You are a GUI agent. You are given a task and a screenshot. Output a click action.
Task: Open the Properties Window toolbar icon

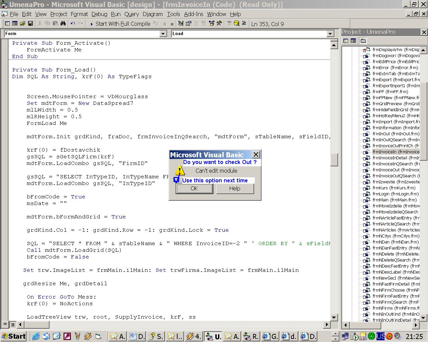[188, 24]
